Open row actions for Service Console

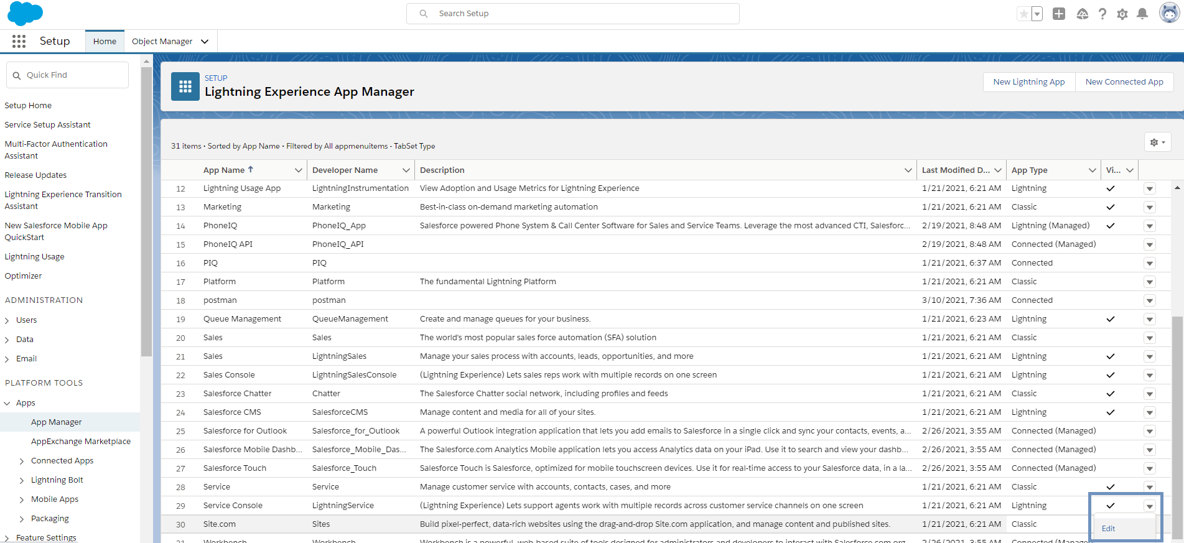pos(1150,506)
